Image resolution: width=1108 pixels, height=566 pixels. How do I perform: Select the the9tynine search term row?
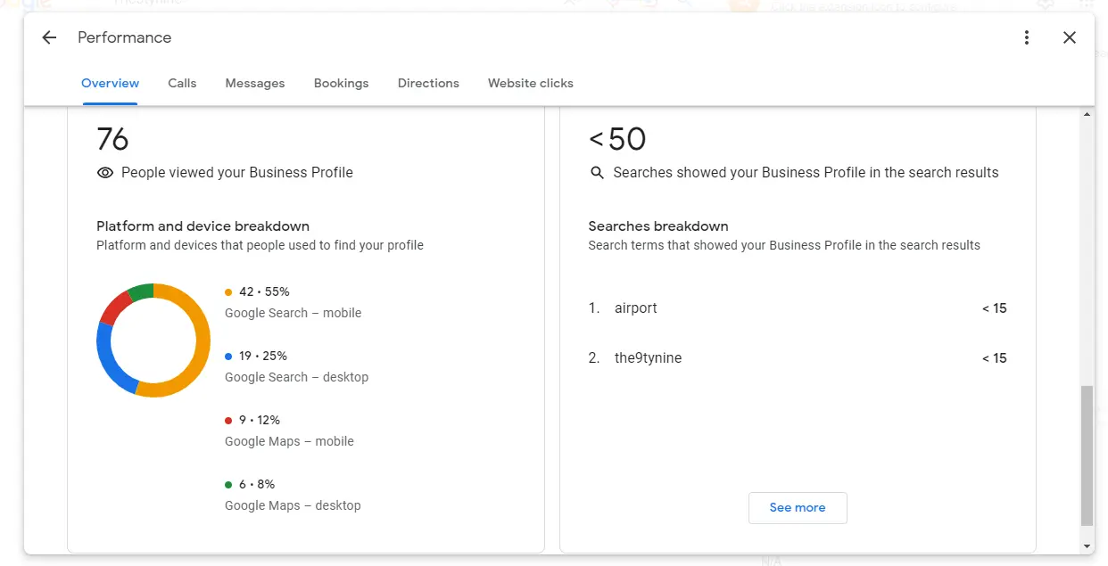(x=797, y=358)
